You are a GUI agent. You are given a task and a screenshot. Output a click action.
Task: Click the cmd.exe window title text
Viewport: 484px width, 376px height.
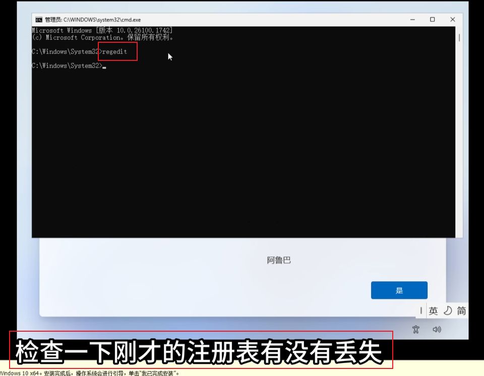[92, 20]
